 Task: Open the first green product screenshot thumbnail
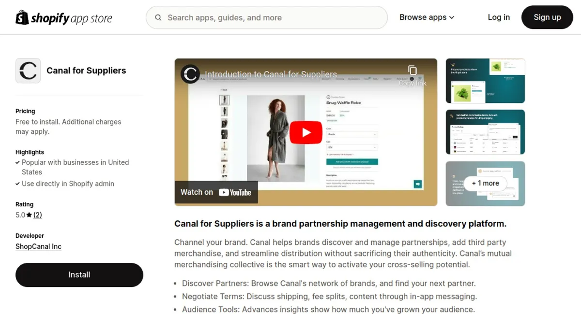tap(485, 81)
